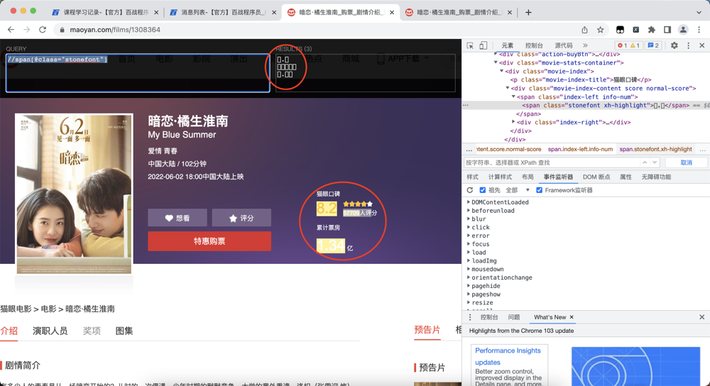Switch to 控制台 DevTools tab
This screenshot has height=386, width=710.
(534, 45)
